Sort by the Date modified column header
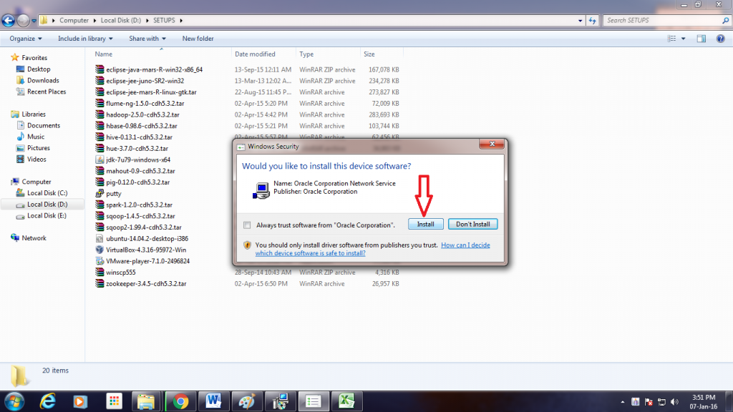Image resolution: width=733 pixels, height=412 pixels. (263, 54)
